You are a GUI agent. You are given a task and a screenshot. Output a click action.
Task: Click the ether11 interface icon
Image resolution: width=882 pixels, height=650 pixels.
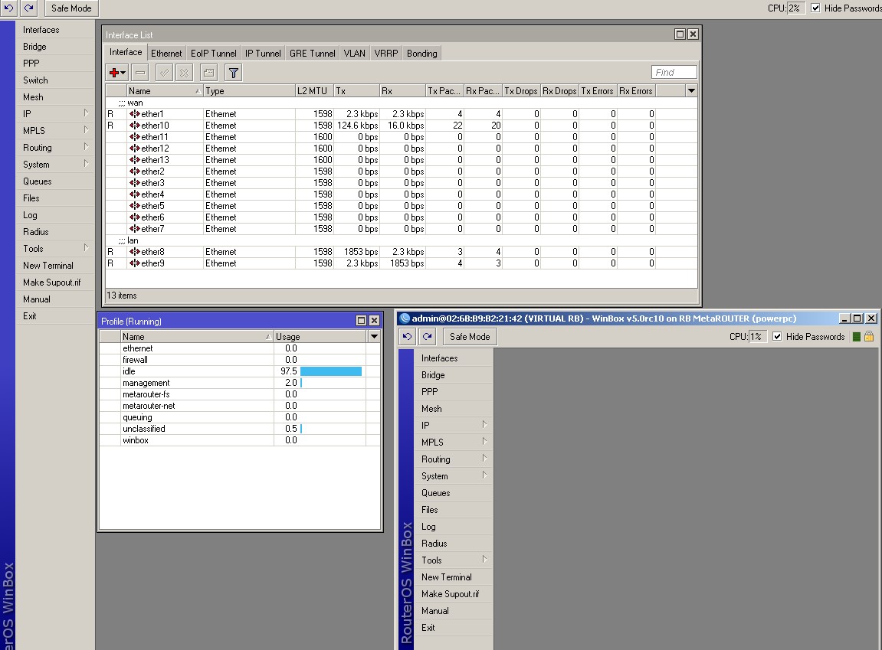point(134,137)
